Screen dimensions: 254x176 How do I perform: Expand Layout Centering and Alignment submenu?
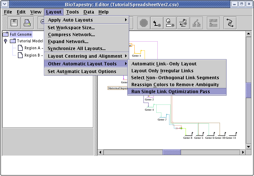click(x=86, y=56)
